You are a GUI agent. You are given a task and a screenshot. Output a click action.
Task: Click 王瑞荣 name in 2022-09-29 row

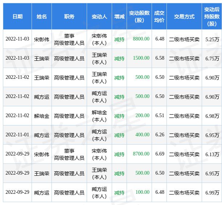[42, 174]
